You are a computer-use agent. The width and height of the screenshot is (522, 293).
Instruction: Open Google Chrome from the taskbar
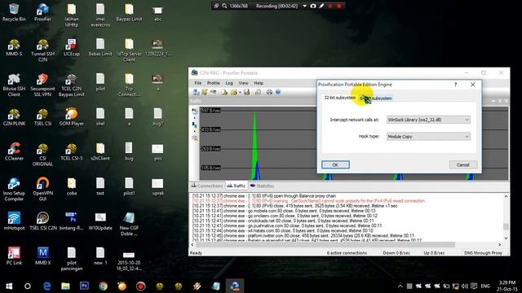click(x=103, y=286)
